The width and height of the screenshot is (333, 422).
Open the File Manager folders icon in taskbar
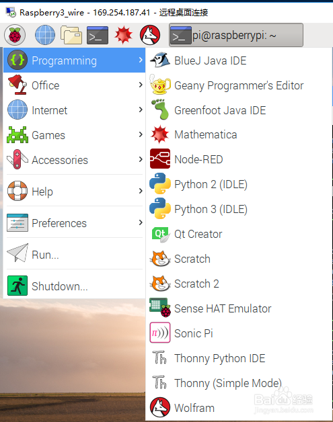click(71, 35)
